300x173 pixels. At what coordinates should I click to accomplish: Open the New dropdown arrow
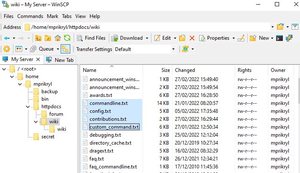pos(272,38)
